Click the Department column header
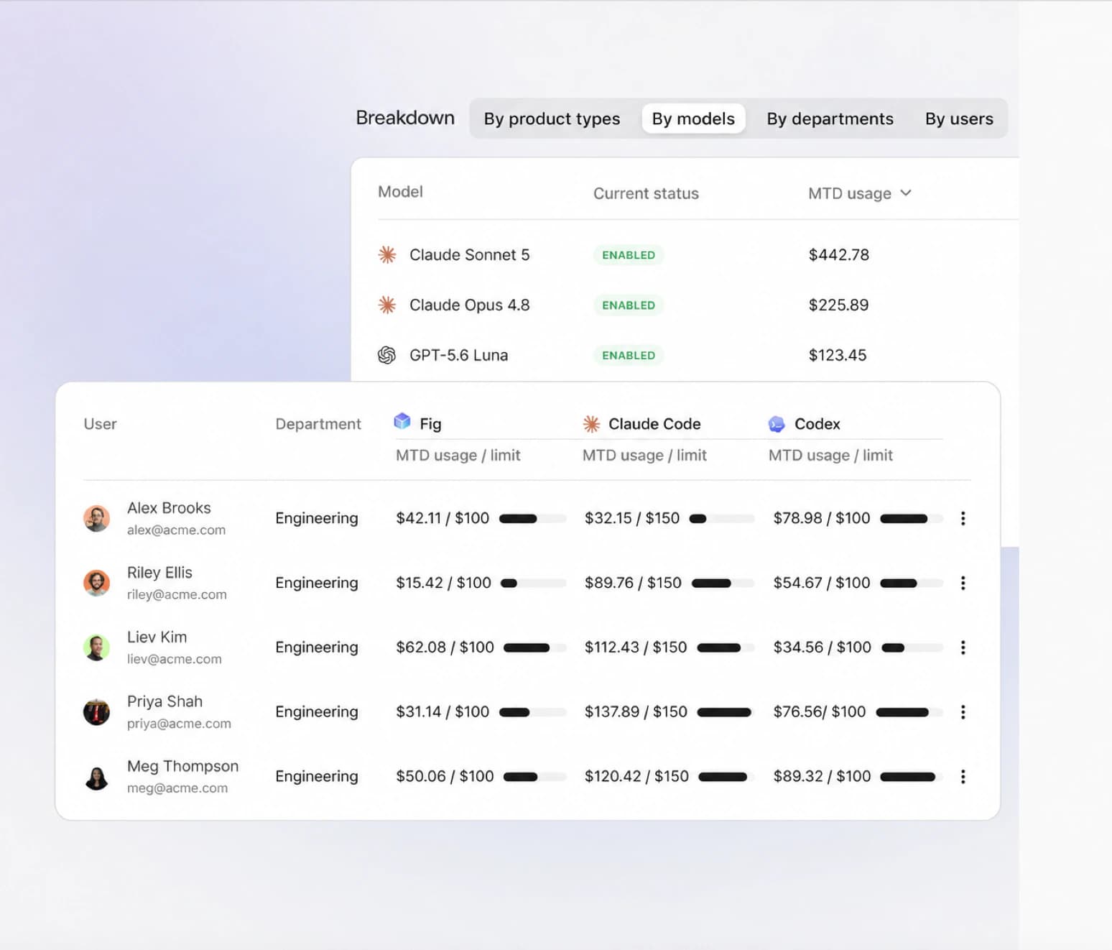Screen dimensions: 1112x950 (318, 424)
